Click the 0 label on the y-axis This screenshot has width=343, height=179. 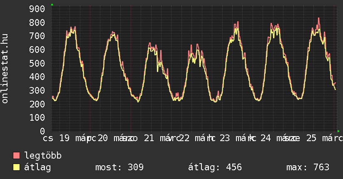click(42, 131)
